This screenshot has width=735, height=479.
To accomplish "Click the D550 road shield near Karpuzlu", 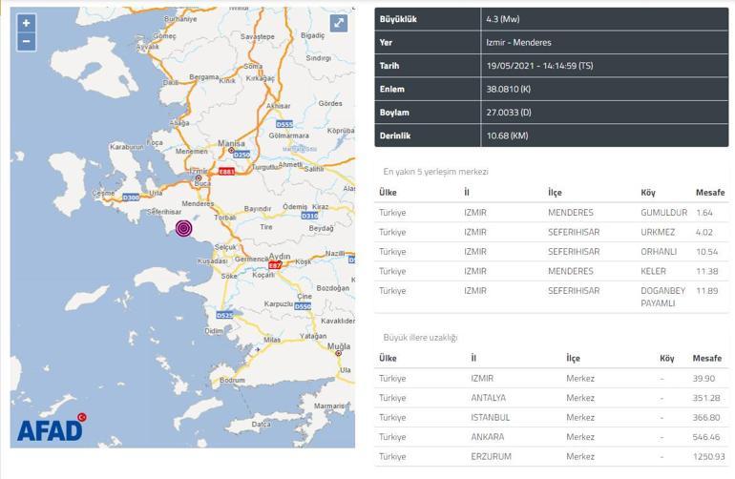I will 303,306.
